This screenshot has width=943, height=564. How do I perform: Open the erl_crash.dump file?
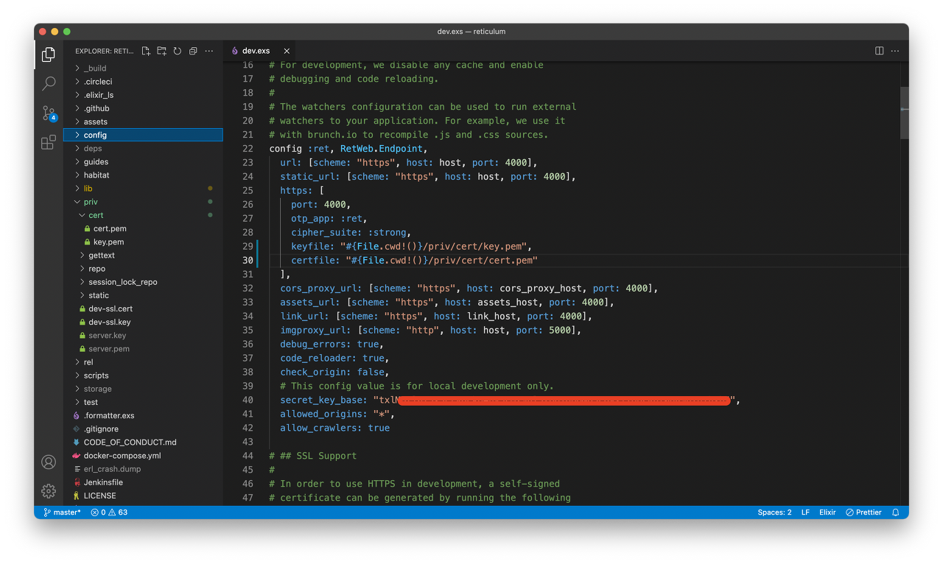(x=143, y=469)
